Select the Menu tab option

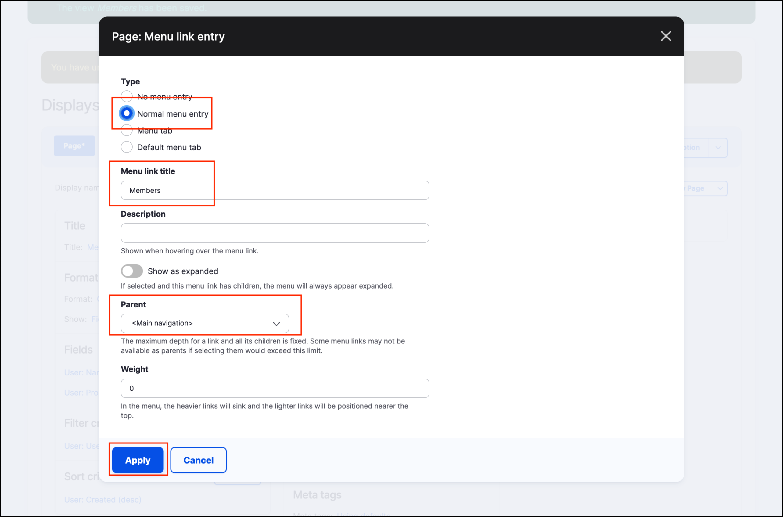click(126, 130)
